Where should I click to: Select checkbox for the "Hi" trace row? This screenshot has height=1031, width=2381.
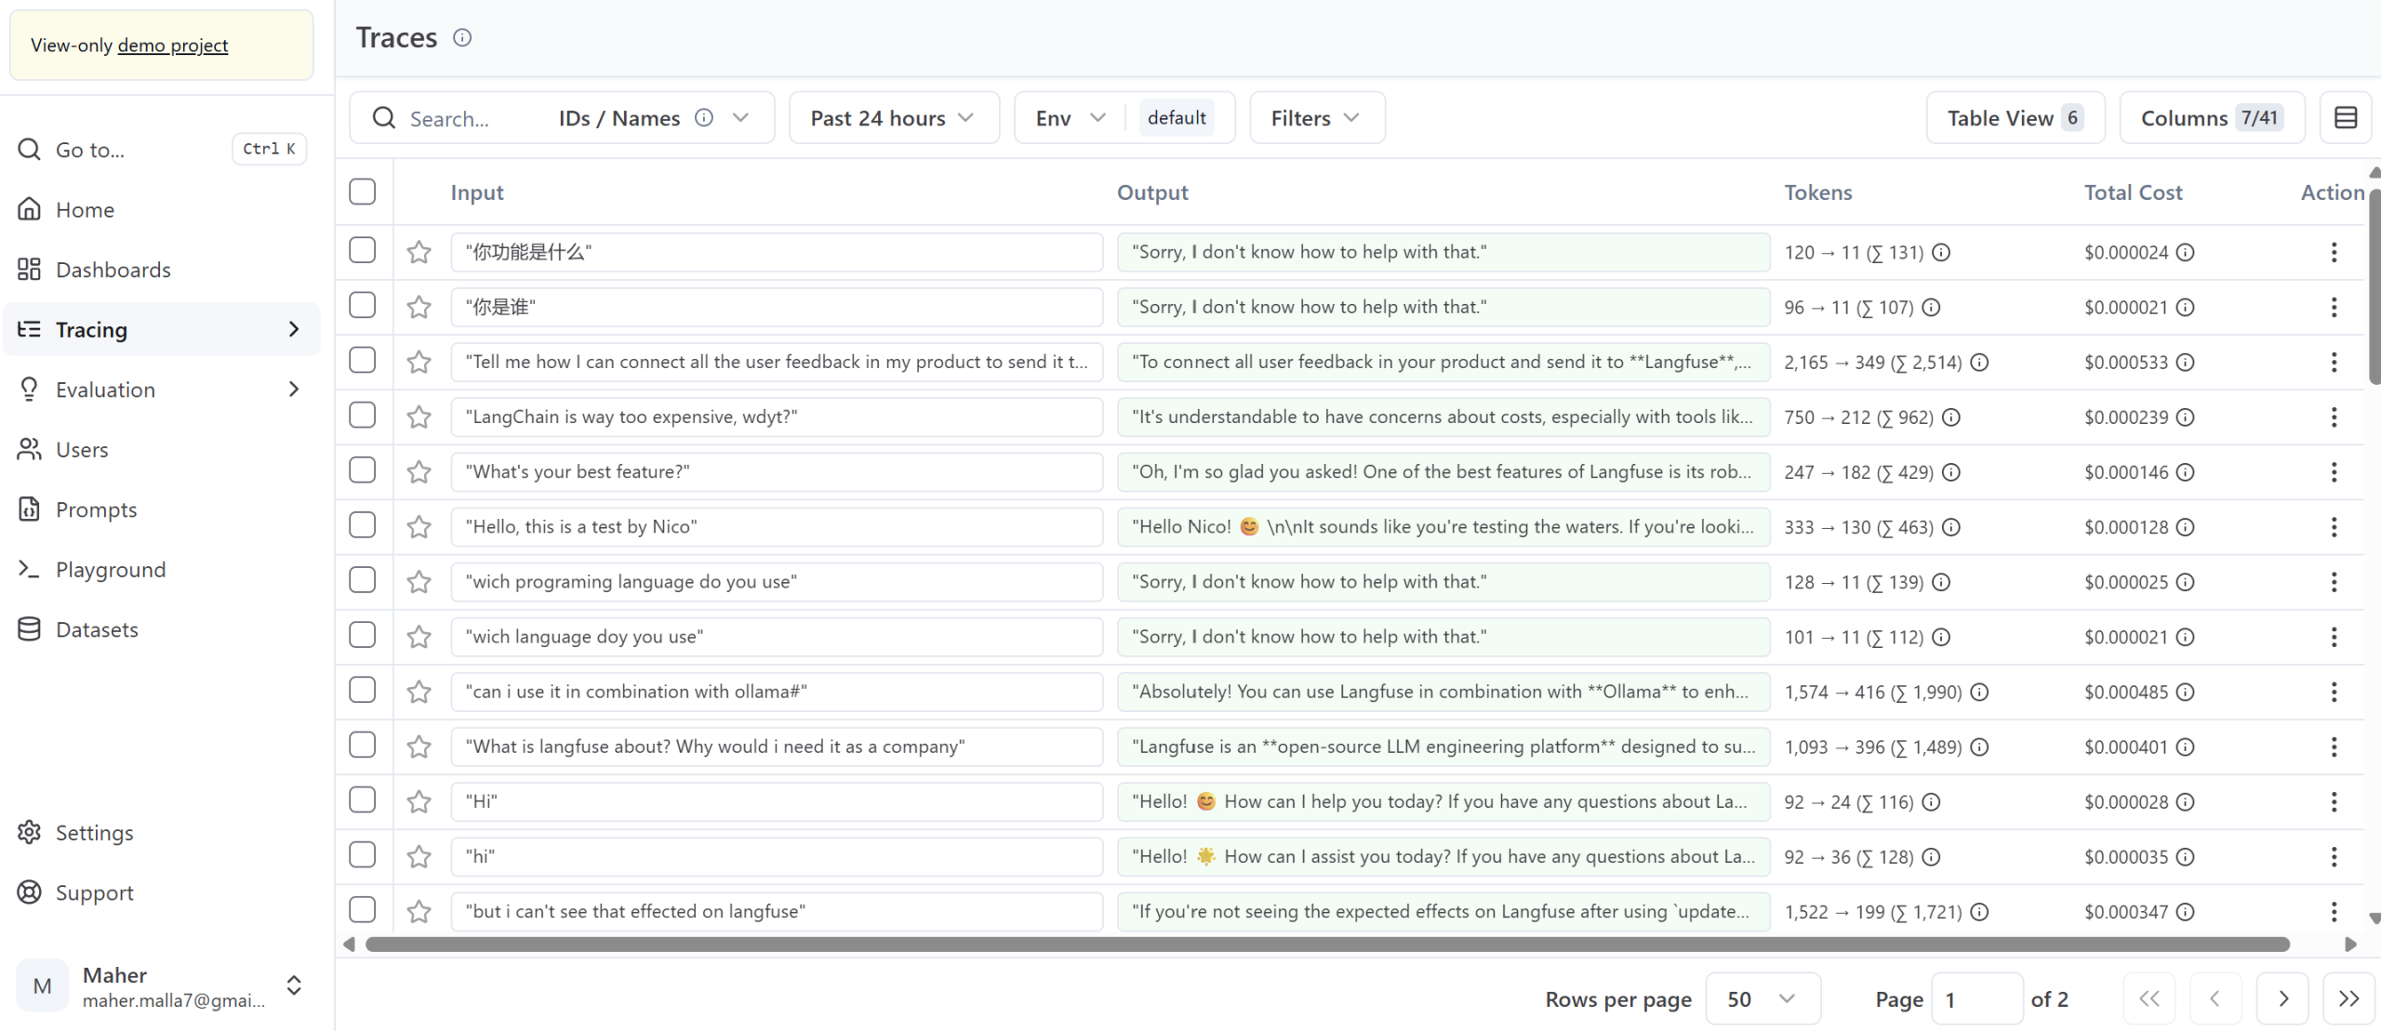click(x=362, y=800)
